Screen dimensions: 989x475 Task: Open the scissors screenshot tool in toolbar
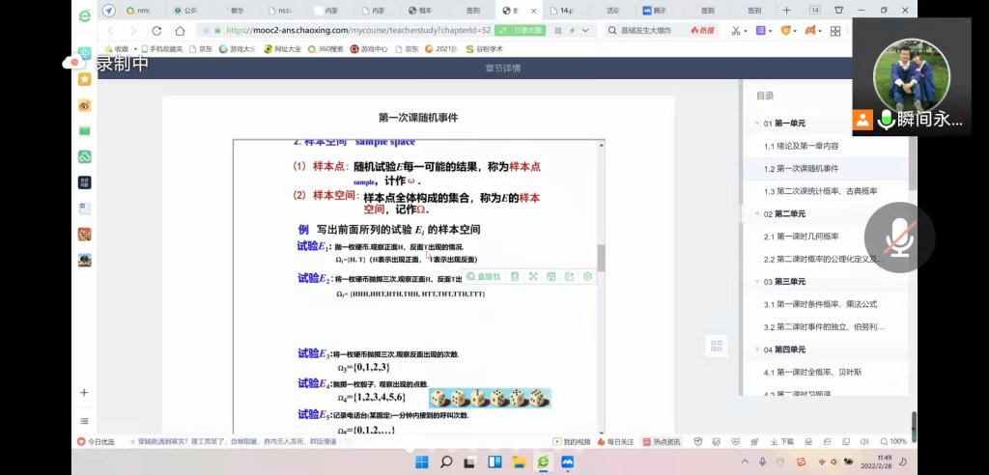coord(736,31)
